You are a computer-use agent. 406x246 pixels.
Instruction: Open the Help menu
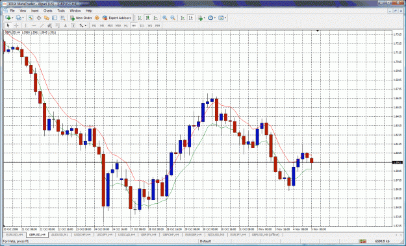tap(89, 10)
